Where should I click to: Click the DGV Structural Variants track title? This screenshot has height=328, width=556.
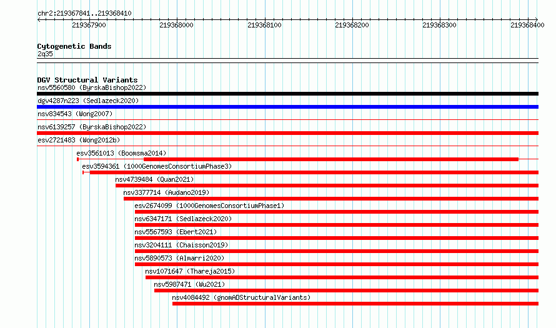point(87,80)
